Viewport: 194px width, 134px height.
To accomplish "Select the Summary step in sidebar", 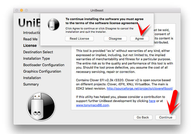I will tap(31, 84).
